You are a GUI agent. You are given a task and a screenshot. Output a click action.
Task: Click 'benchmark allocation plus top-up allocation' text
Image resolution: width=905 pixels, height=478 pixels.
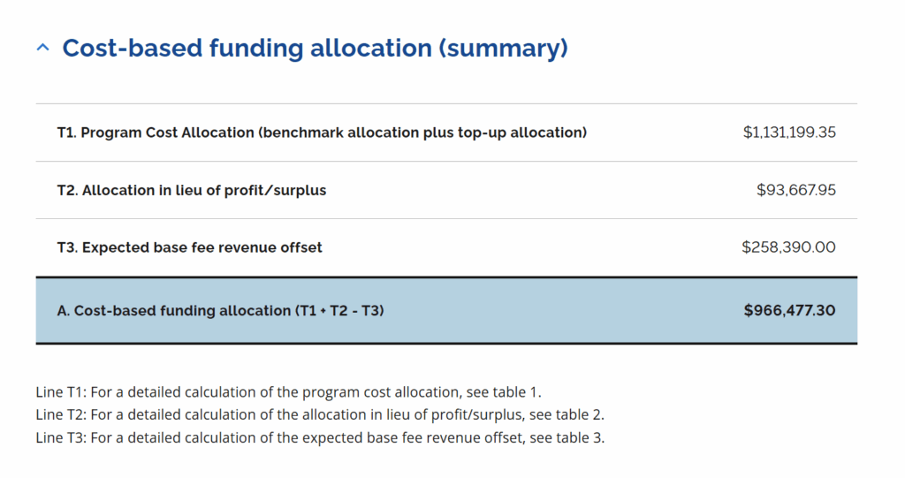click(422, 133)
